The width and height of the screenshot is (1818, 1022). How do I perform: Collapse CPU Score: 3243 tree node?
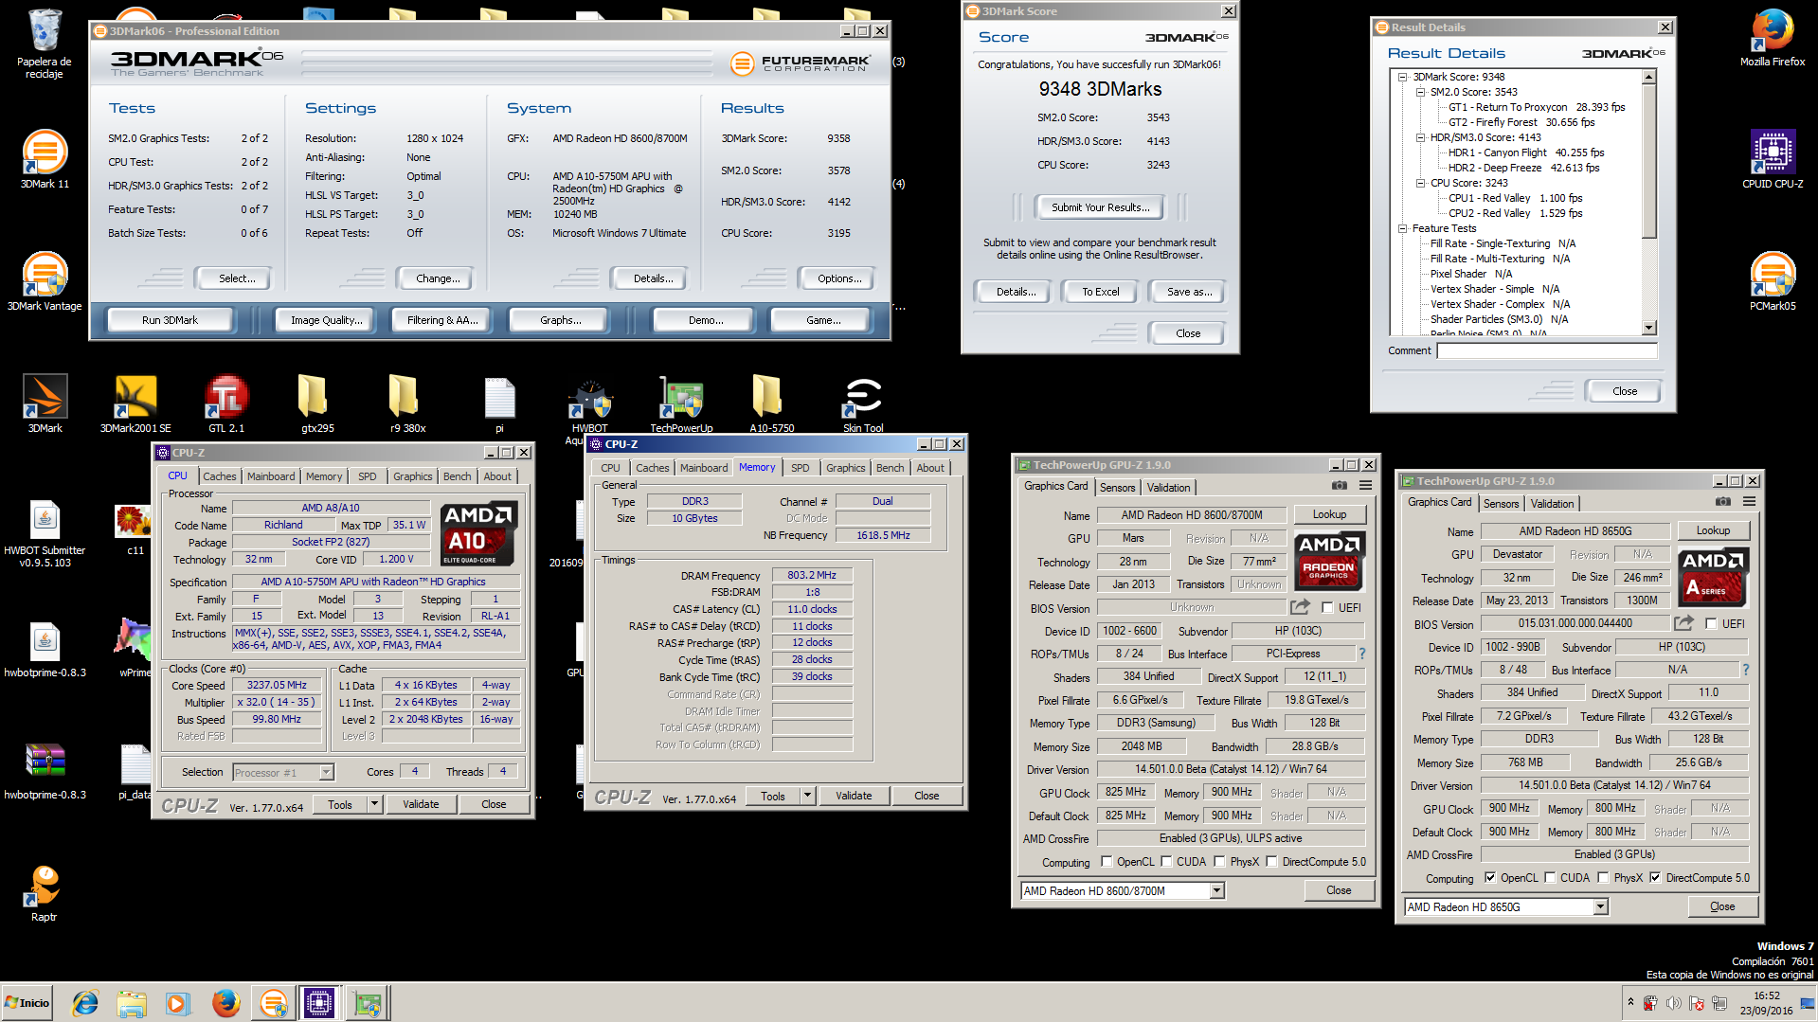pyautogui.click(x=1420, y=183)
